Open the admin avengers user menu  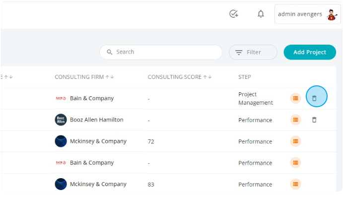(307, 14)
